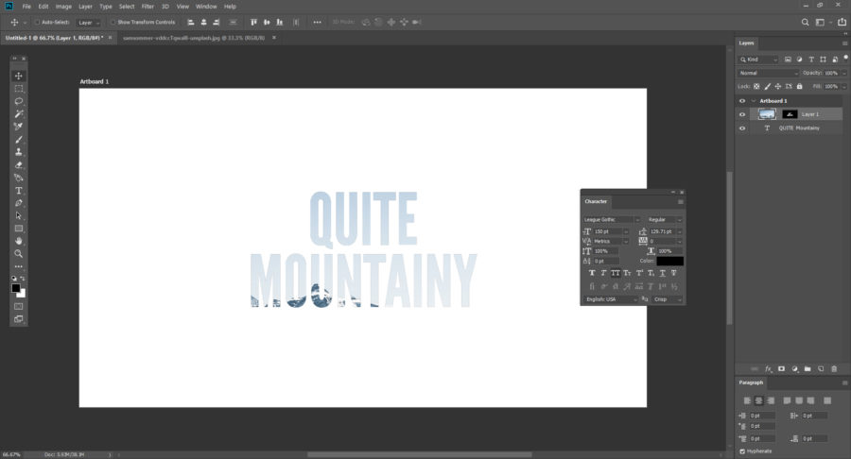The height and width of the screenshot is (459, 851).
Task: Open the Auto-Select Layer dropdown
Action: [x=89, y=23]
